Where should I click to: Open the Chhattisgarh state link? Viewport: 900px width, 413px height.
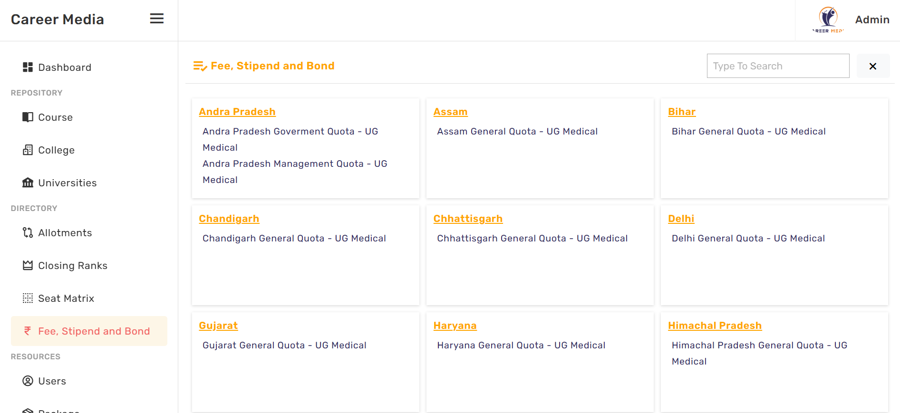click(467, 219)
